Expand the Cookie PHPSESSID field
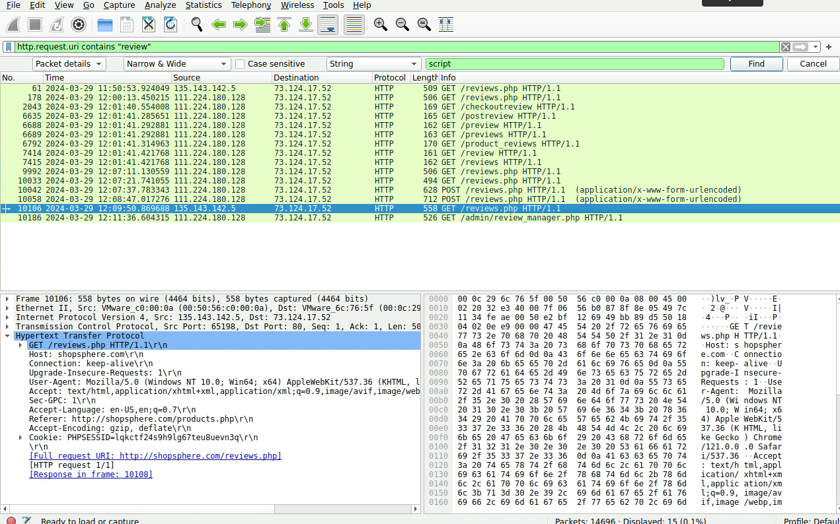Screen dimensions: 840x524 (x=20, y=438)
